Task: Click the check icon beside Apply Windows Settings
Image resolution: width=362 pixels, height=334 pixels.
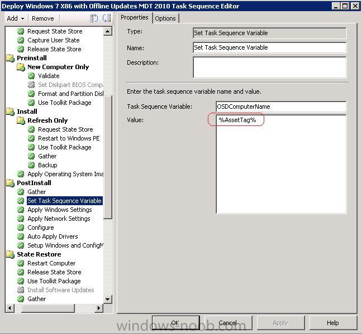Action: (x=21, y=210)
